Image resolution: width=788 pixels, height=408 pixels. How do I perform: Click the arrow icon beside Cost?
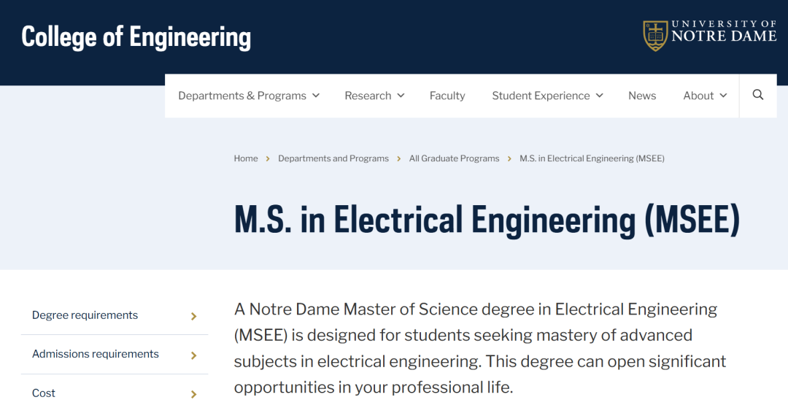pyautogui.click(x=193, y=394)
